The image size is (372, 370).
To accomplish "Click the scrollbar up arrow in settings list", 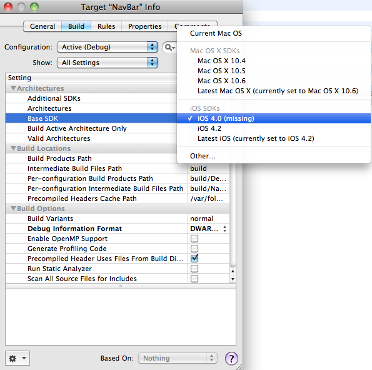I will 233,271.
